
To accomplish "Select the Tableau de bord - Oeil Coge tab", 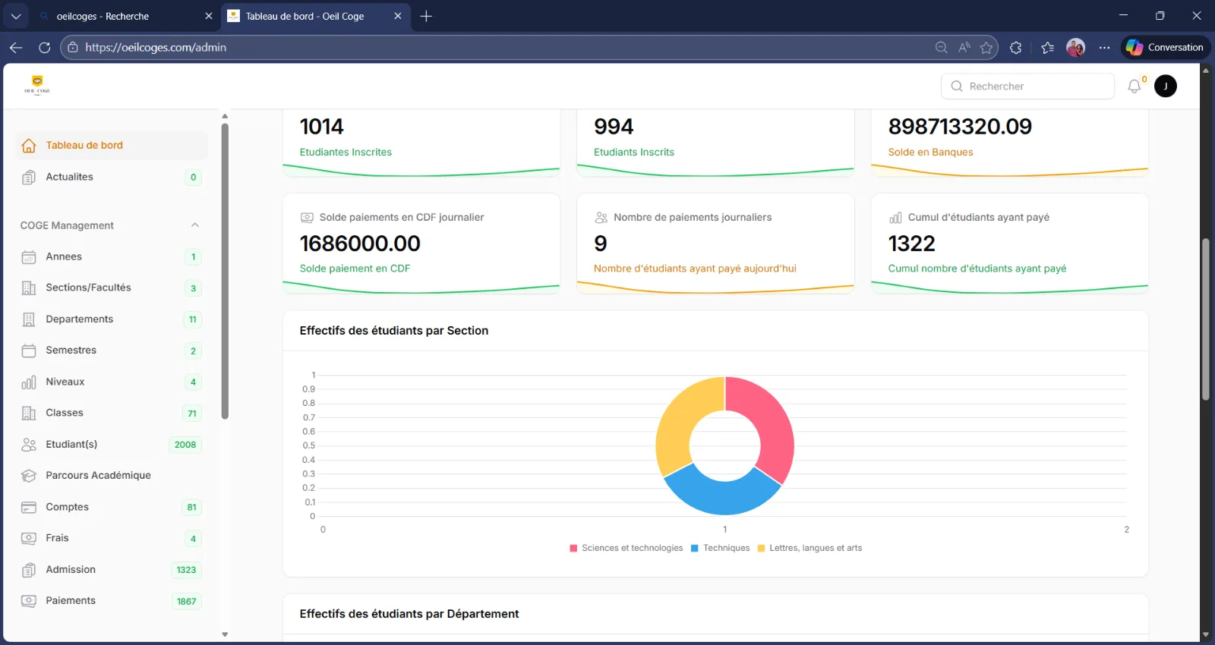I will [x=315, y=16].
